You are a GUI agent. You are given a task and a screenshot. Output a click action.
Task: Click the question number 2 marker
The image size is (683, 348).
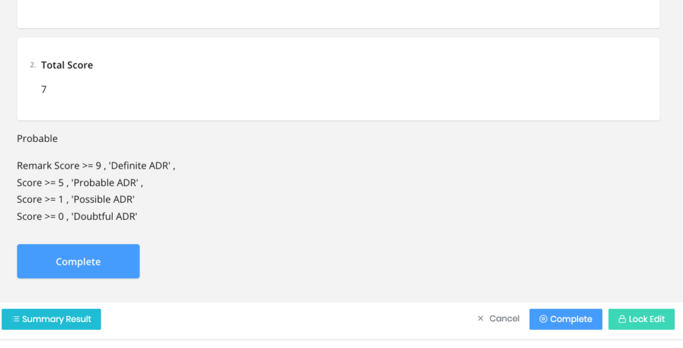(x=33, y=65)
